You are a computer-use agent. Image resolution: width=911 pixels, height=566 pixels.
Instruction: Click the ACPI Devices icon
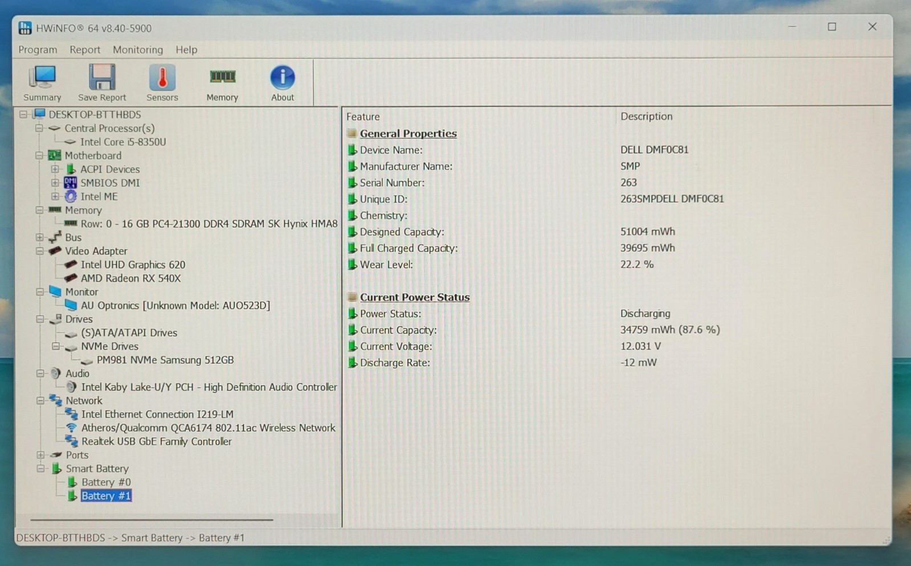[x=71, y=169]
